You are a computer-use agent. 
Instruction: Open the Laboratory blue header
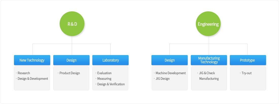coord(111,60)
